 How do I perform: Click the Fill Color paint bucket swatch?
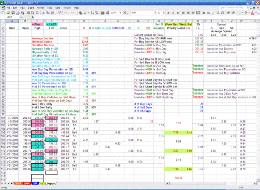[246, 13]
